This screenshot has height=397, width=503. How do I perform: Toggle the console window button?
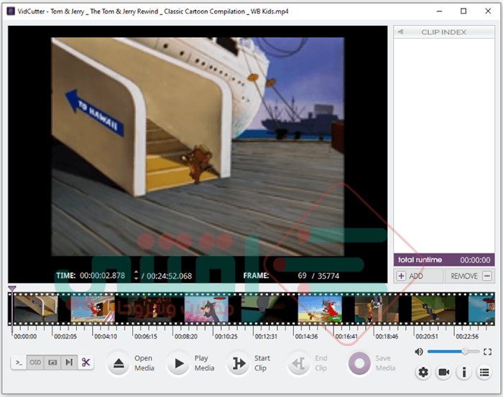point(19,363)
